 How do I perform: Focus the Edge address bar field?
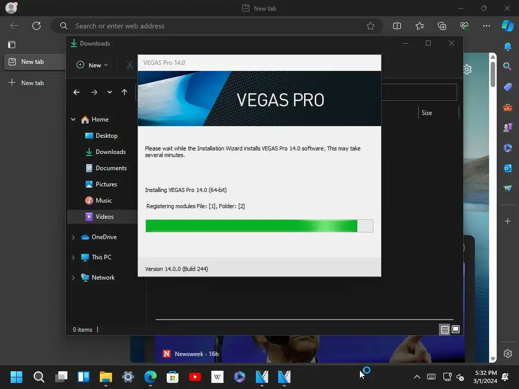pos(217,26)
